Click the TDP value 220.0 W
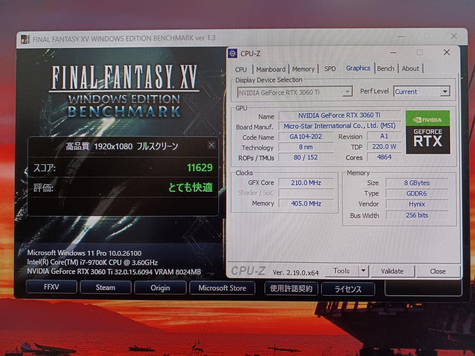Image resolution: width=475 pixels, height=356 pixels. tap(384, 146)
